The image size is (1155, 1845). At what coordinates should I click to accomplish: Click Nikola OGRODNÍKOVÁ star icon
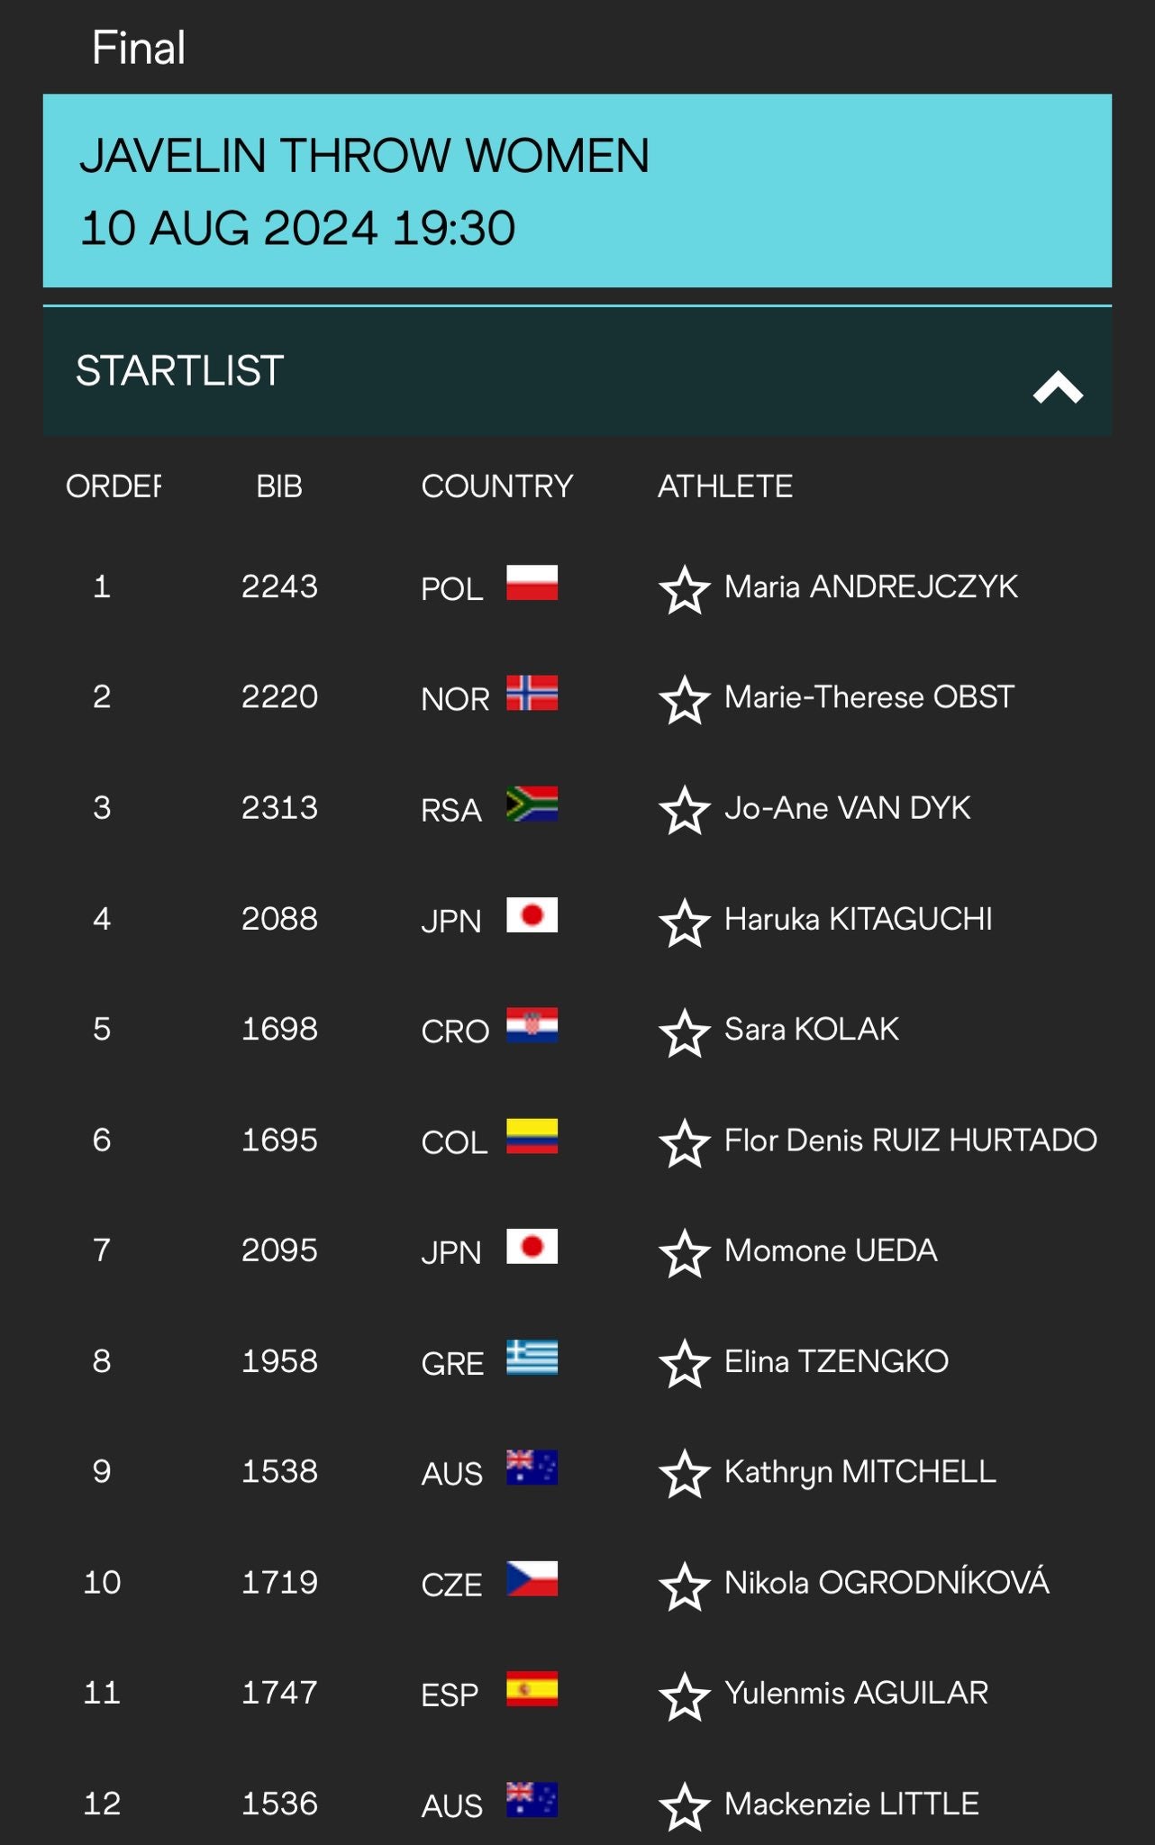pos(685,1586)
